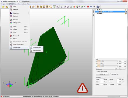Open dropdown arrow next to multicolor sphere
The width and height of the screenshot is (128, 98).
[x=80, y=7]
